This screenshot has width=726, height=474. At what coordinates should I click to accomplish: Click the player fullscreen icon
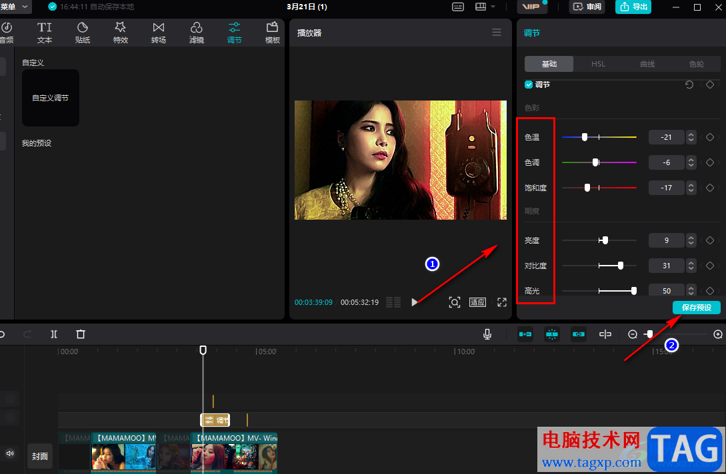502,302
